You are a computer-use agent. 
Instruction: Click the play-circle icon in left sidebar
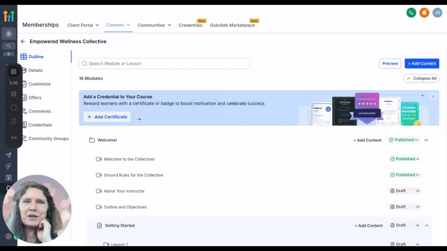9,166
